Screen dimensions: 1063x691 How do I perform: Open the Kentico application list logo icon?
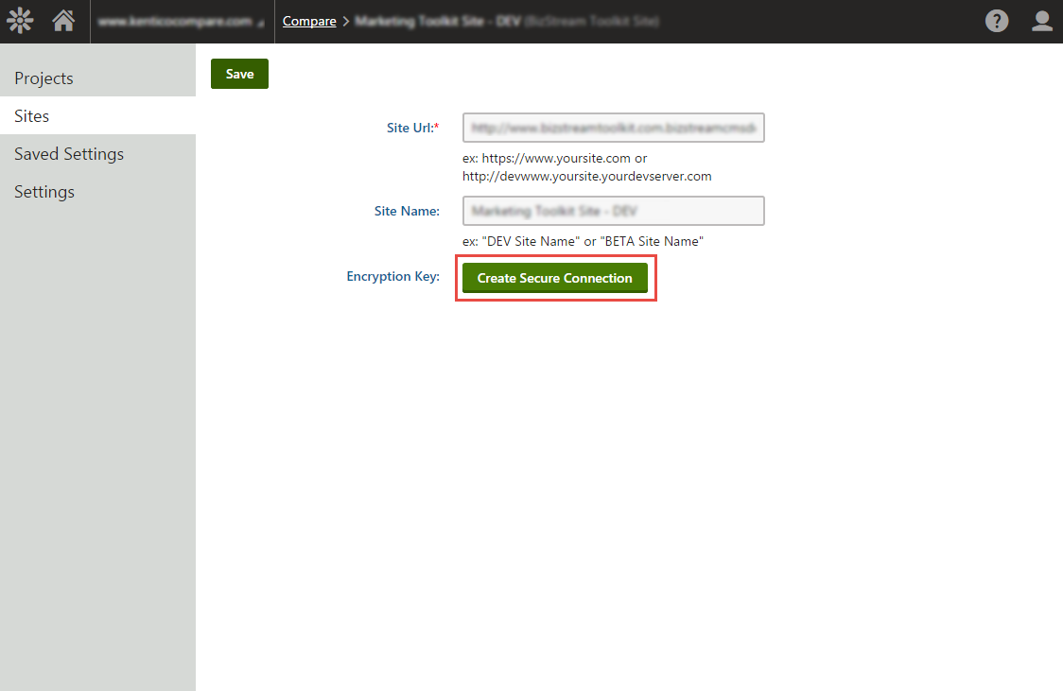tap(20, 21)
